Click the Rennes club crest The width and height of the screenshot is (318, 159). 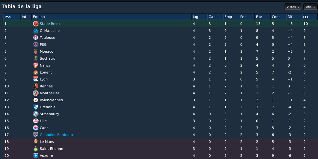click(x=36, y=86)
